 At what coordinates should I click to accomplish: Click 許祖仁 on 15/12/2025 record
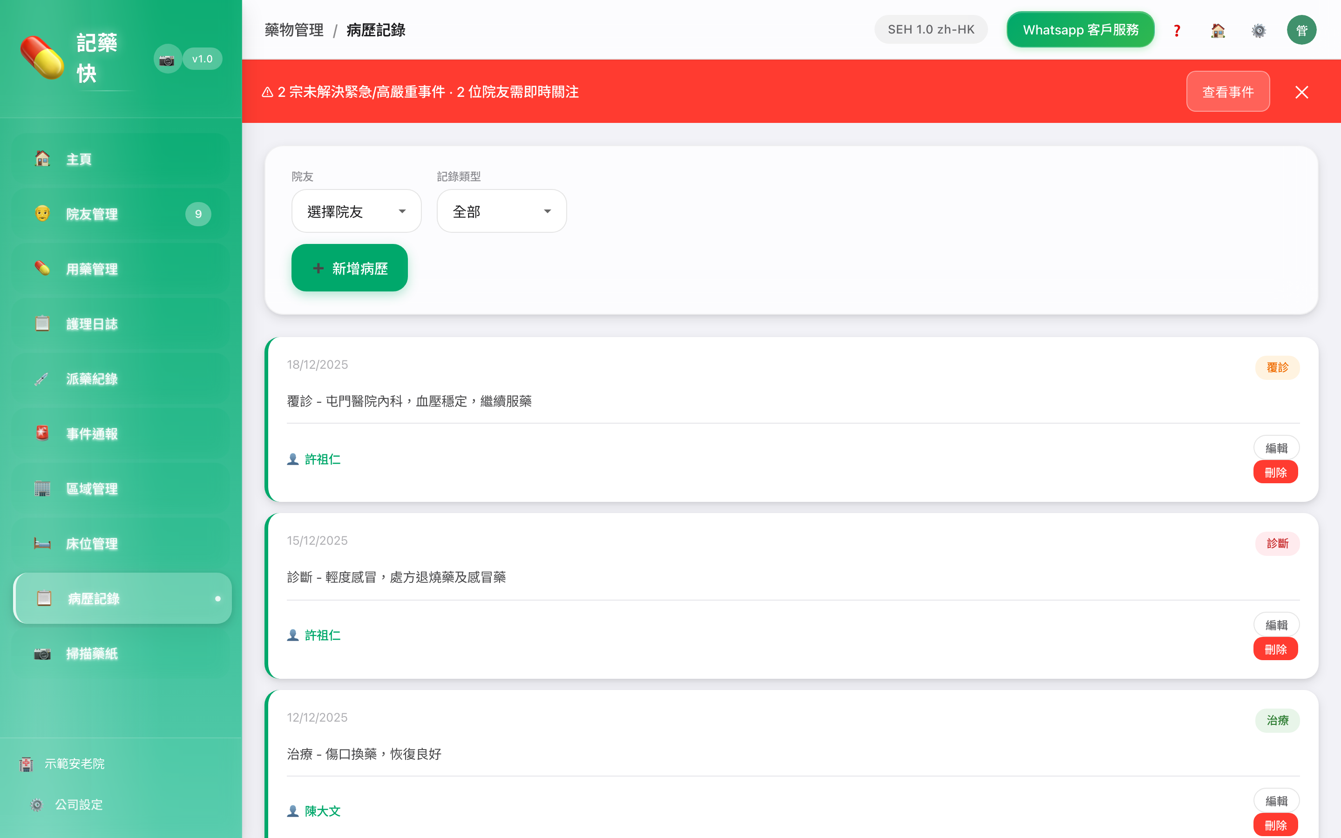pyautogui.click(x=323, y=635)
